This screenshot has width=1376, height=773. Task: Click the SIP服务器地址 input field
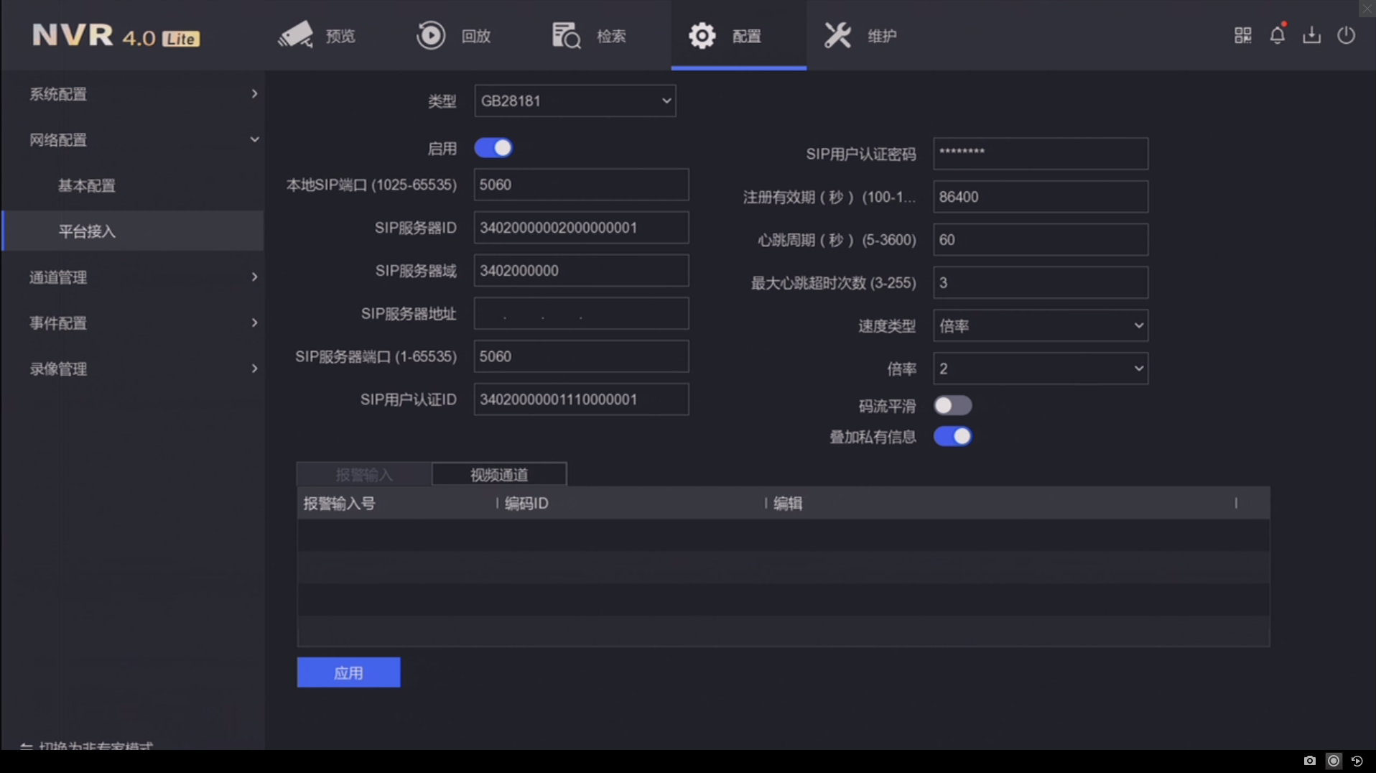tap(580, 314)
